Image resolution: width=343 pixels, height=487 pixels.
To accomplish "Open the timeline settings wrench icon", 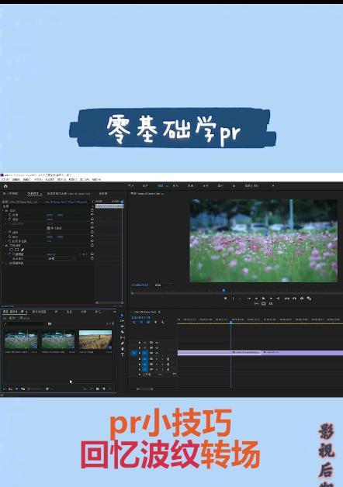I will click(162, 323).
